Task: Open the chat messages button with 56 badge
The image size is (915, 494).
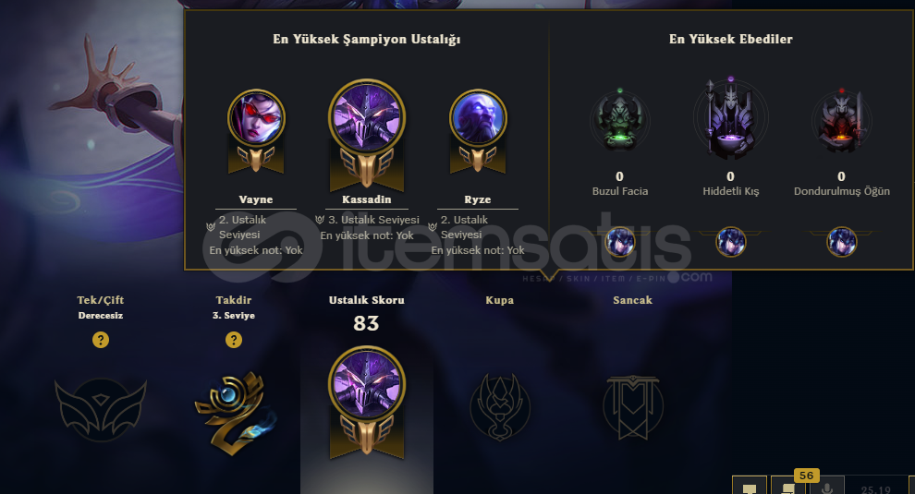Action: (788, 487)
